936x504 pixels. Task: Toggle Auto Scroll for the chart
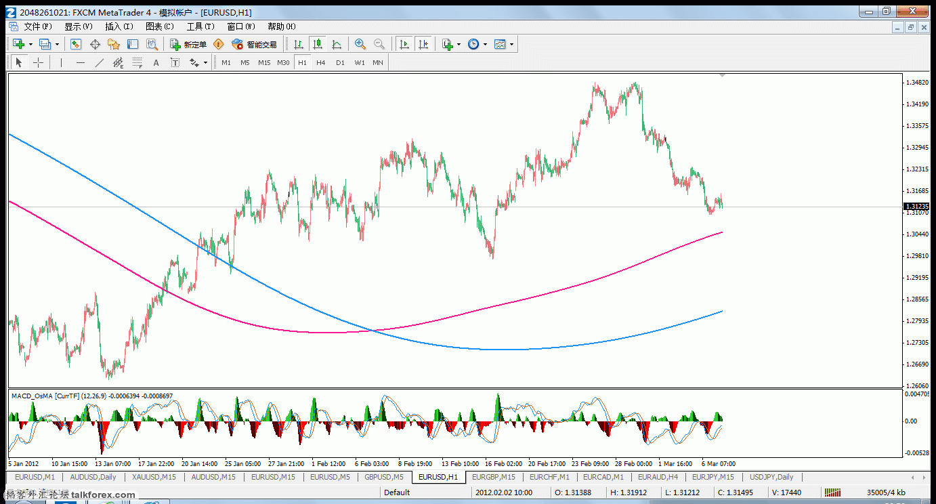pyautogui.click(x=404, y=44)
